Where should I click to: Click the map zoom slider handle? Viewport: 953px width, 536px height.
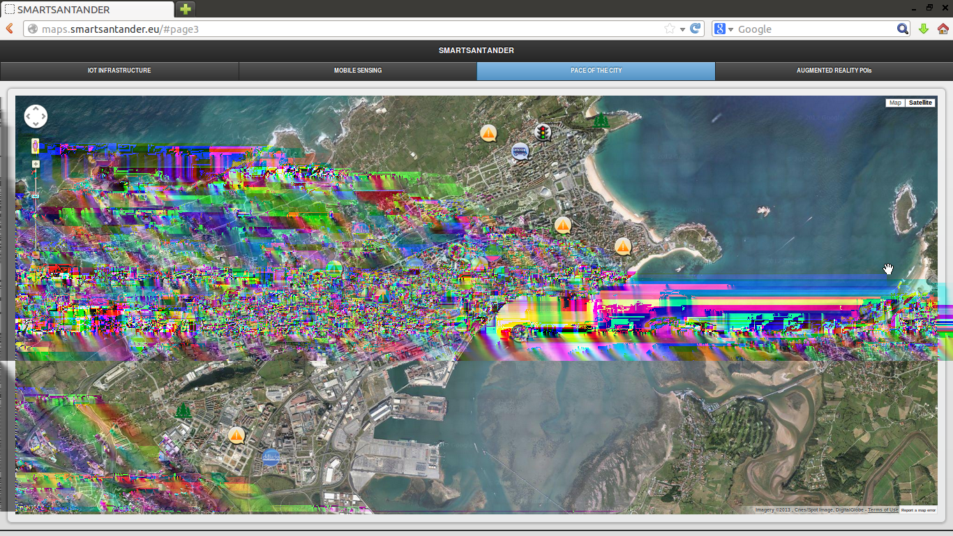[36, 196]
